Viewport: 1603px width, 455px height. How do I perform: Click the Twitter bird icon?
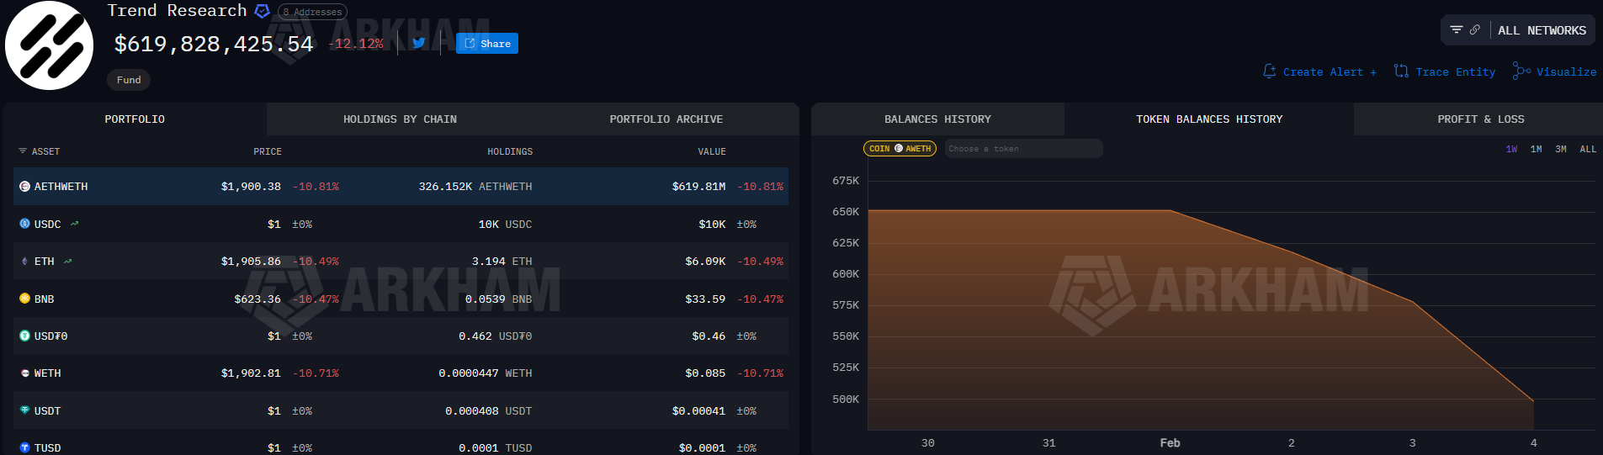pyautogui.click(x=418, y=43)
